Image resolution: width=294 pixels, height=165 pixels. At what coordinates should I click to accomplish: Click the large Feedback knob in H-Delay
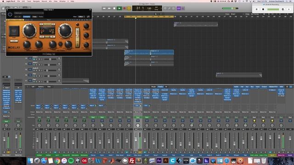65,31
